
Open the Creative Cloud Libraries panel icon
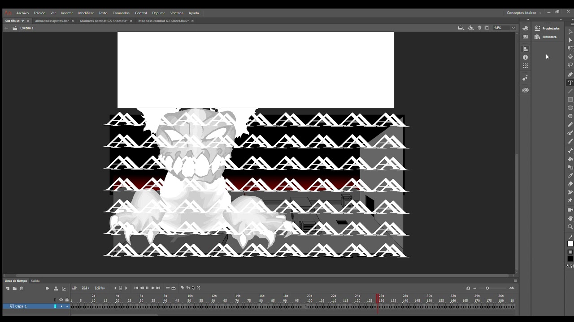coord(525,90)
